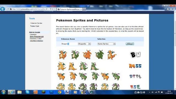
Task: Expand the Dragonite name dropdown
Action: tap(90, 44)
